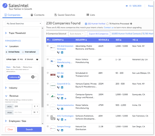Image resolution: width=155 pixels, height=136 pixels.
Task: Click the phone icon for Greenhill & Co.
Action: (x=58, y=87)
